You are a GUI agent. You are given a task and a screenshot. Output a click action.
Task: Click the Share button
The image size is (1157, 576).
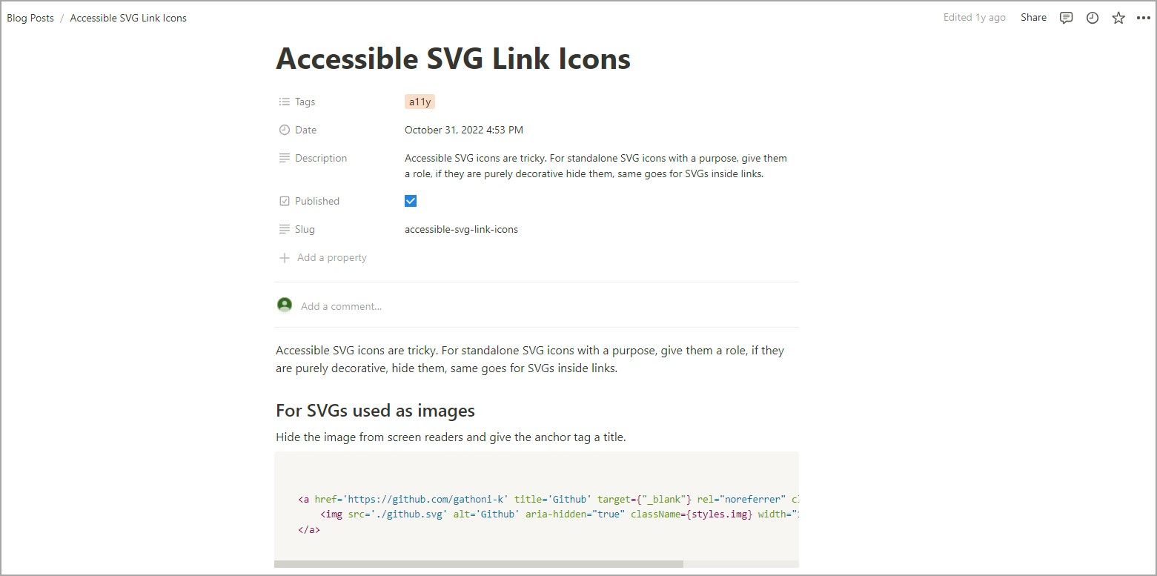click(1033, 17)
